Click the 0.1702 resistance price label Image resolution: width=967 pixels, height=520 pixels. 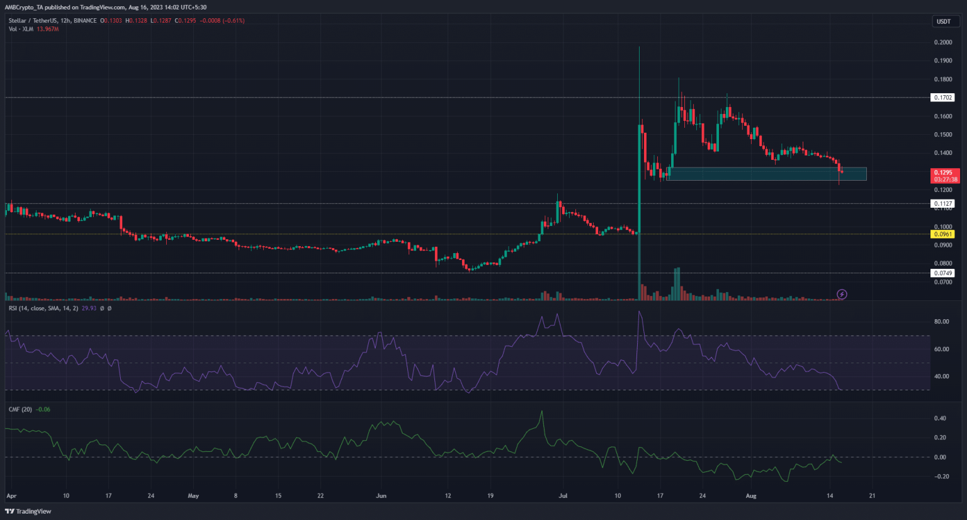point(942,97)
